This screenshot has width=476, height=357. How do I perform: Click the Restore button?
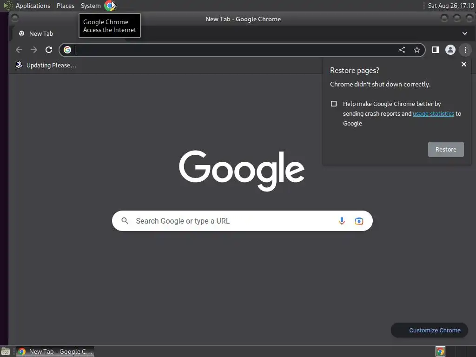click(446, 149)
